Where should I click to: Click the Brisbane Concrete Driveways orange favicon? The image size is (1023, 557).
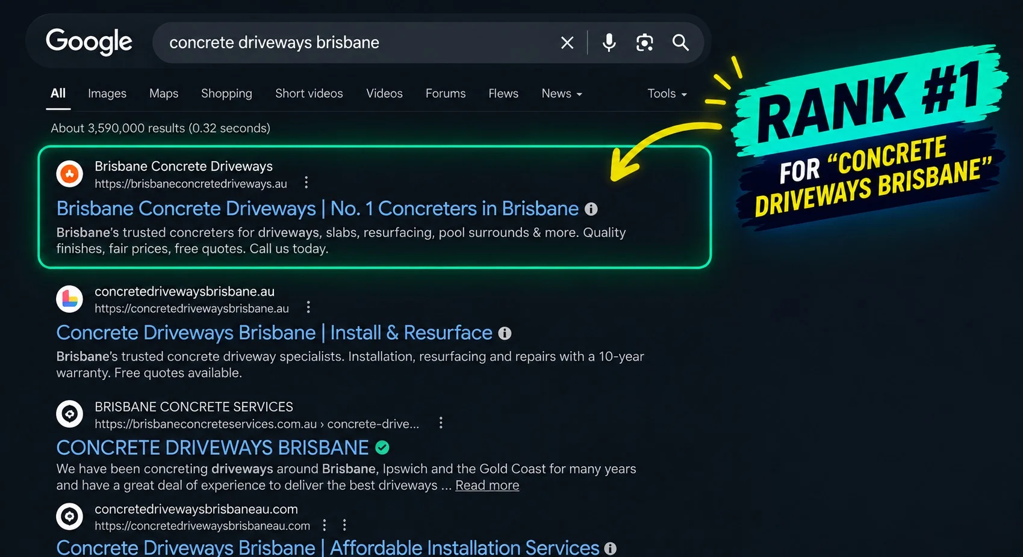coord(70,174)
